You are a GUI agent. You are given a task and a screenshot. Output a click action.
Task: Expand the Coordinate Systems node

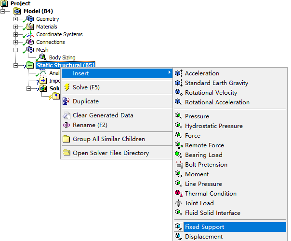tap(16, 34)
